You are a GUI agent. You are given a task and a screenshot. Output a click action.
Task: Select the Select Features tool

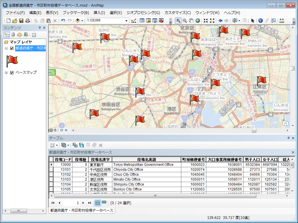pos(235,21)
